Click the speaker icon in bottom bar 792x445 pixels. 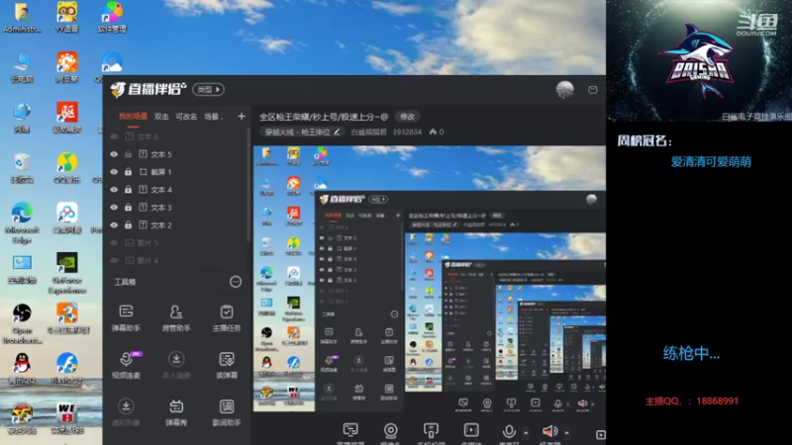[549, 431]
